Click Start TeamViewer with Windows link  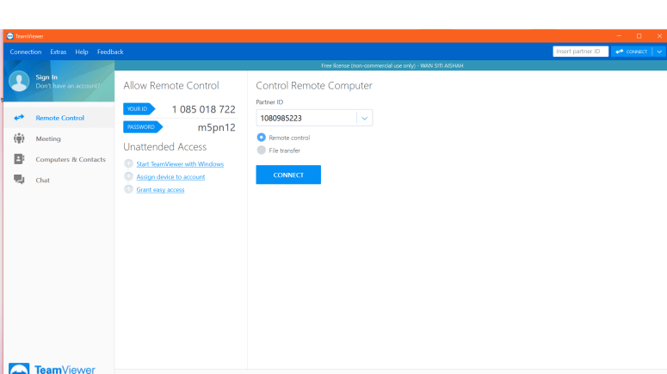[180, 164]
